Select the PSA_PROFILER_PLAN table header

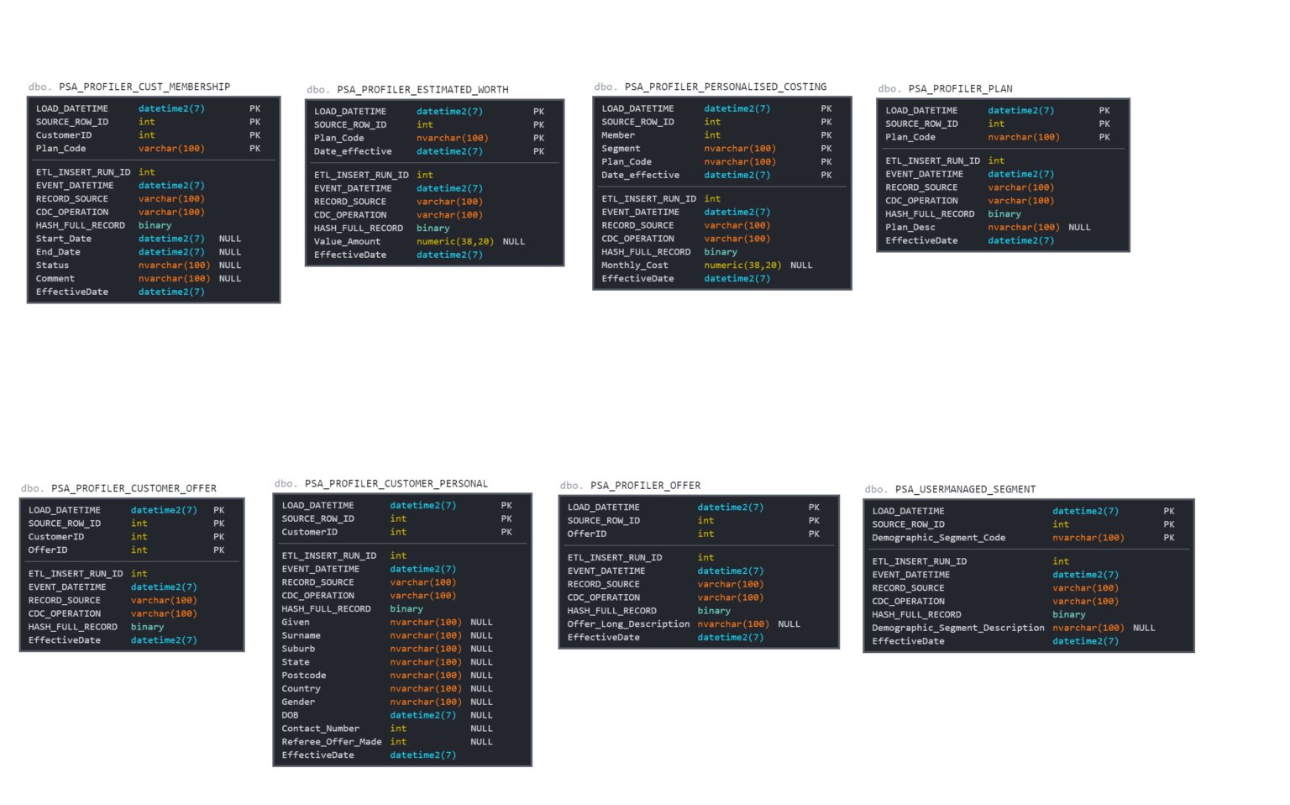coord(961,88)
